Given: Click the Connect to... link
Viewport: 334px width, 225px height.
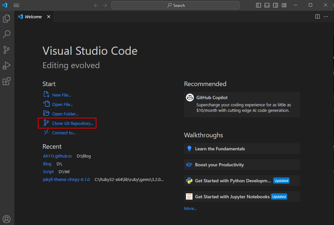Looking at the screenshot, I should coord(64,133).
